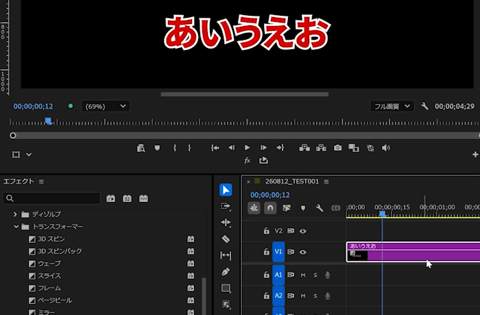Select the Ripple Edit tool
480x315 pixels.
point(226,223)
